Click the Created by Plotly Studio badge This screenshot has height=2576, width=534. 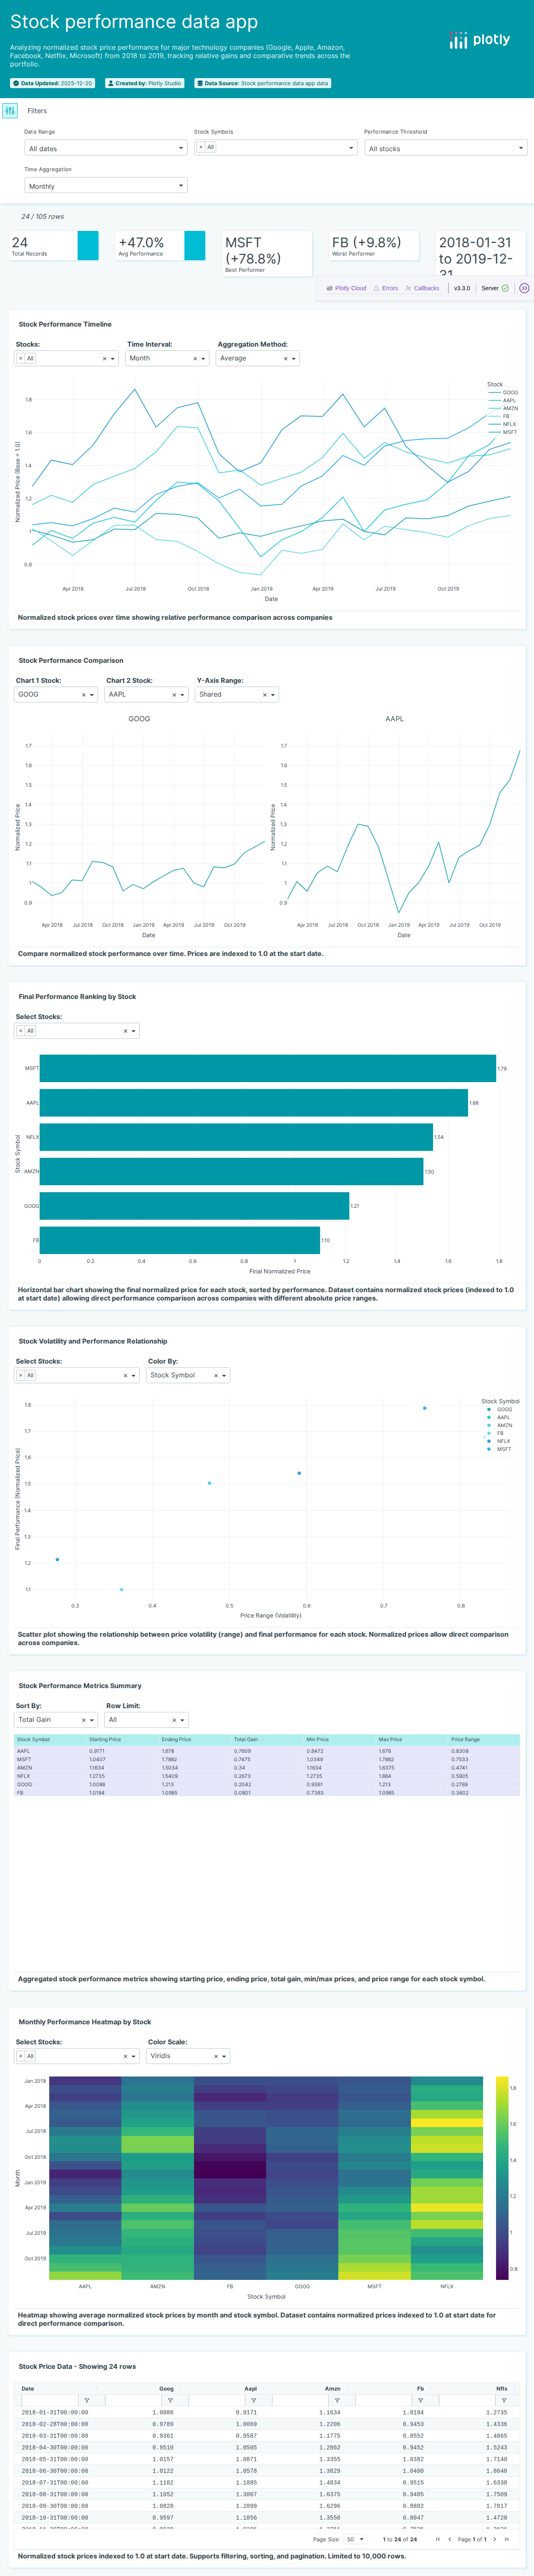tap(145, 83)
